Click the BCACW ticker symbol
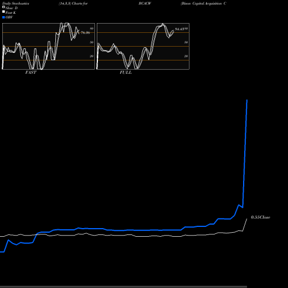This screenshot has width=288, height=288. tap(145, 3)
